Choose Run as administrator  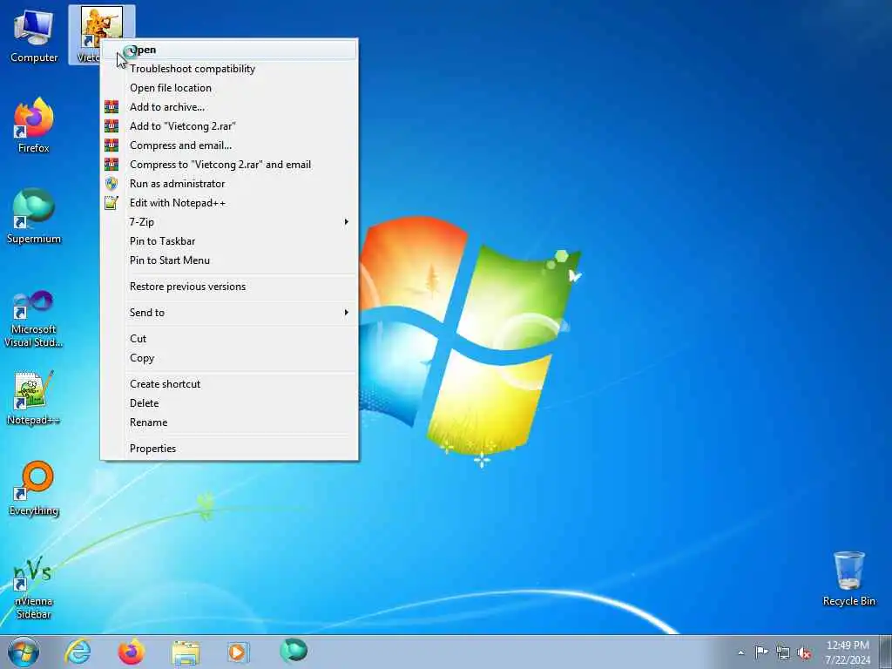click(230, 184)
